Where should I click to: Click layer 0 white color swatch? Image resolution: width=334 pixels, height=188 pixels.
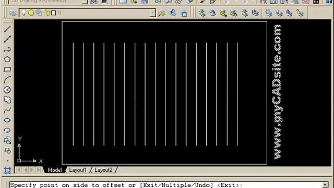point(54,13)
